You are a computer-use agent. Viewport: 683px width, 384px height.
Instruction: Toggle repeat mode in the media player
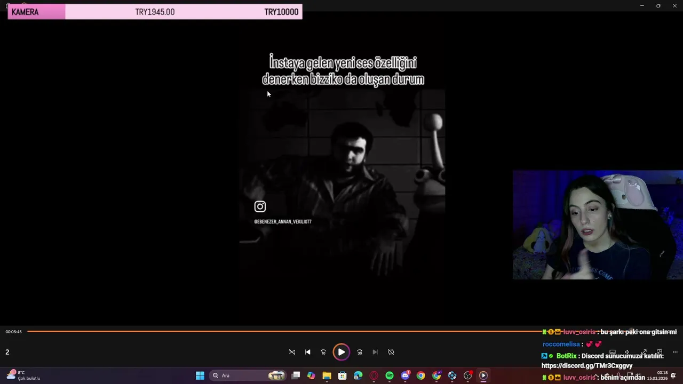coord(391,352)
